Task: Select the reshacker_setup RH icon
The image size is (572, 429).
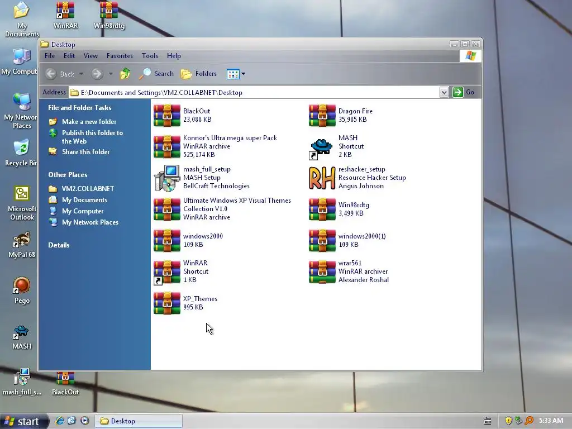Action: pyautogui.click(x=322, y=178)
